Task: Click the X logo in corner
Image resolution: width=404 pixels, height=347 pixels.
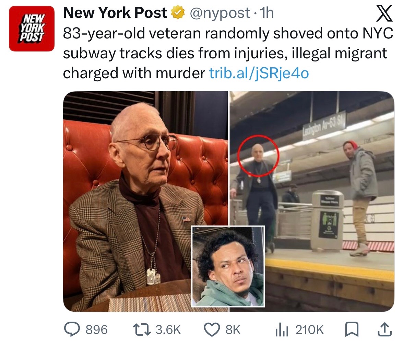Action: pyautogui.click(x=384, y=13)
